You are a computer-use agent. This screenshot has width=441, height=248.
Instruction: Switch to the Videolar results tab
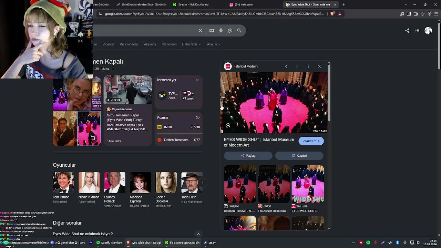(109, 44)
